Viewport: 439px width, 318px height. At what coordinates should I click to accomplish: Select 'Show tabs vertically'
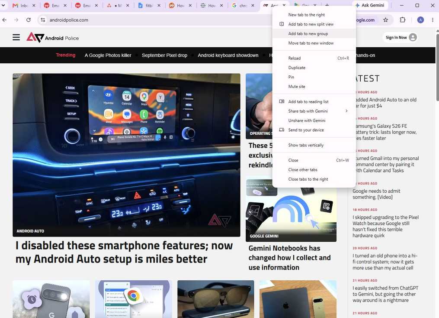[x=314, y=145]
